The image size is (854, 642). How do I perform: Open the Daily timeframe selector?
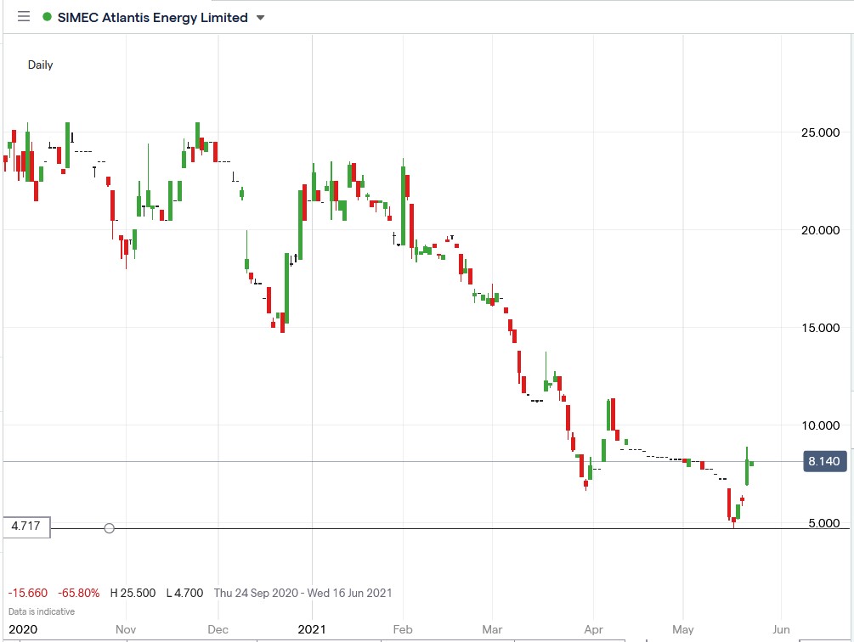[x=40, y=65]
